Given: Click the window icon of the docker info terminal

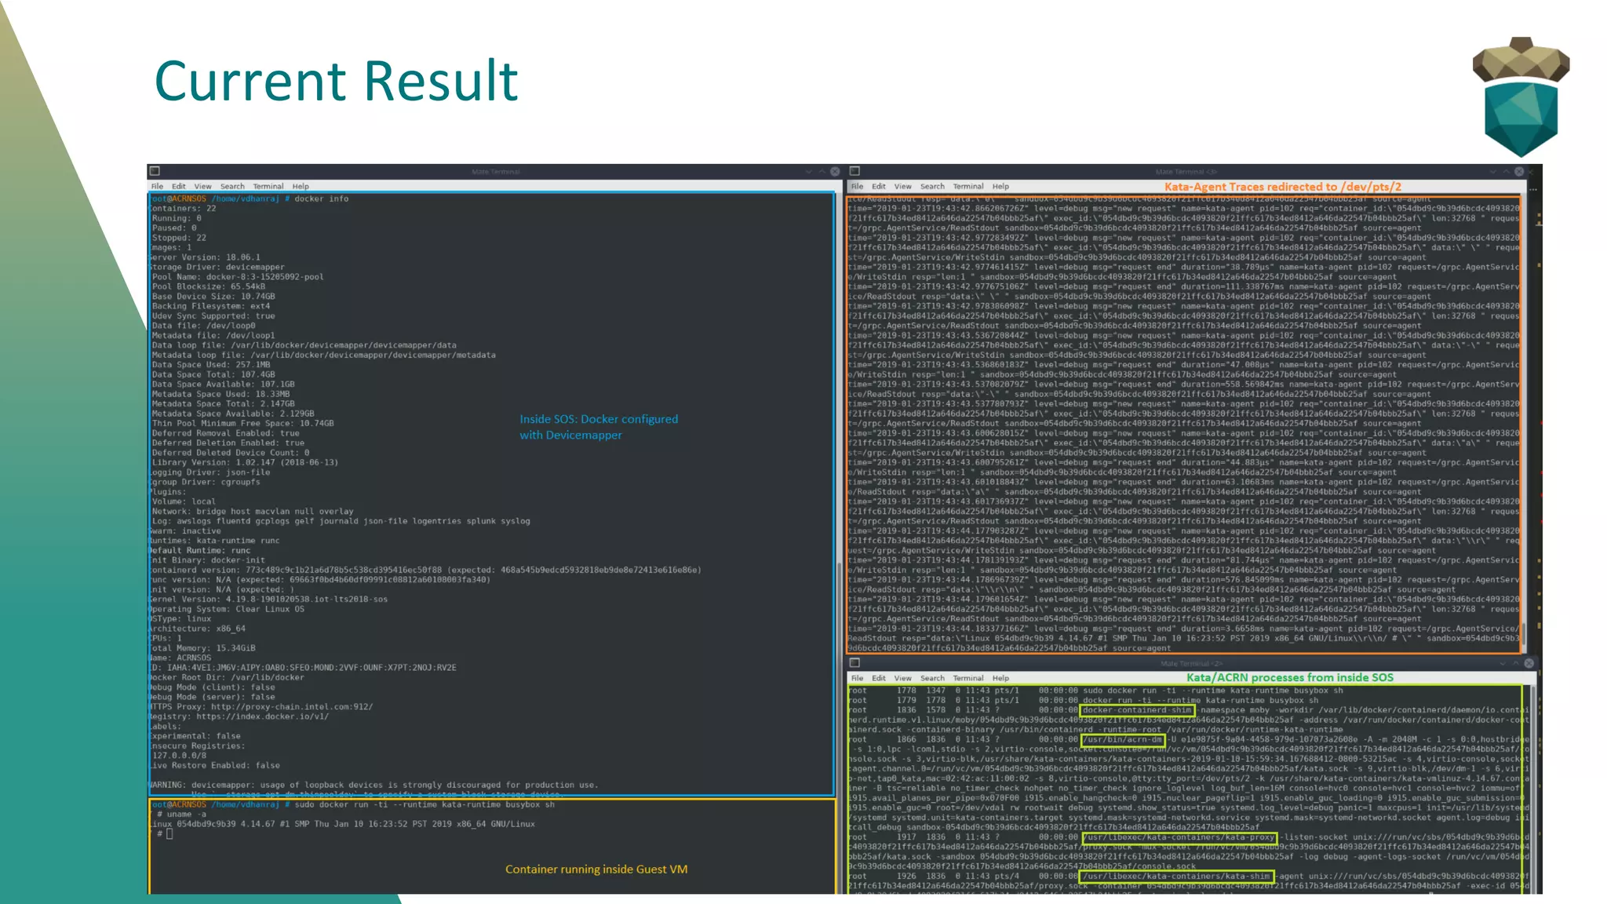Looking at the screenshot, I should click(155, 171).
